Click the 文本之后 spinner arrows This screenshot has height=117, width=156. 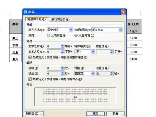62,52
